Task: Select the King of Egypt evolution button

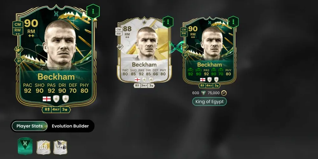Action: pos(209,102)
